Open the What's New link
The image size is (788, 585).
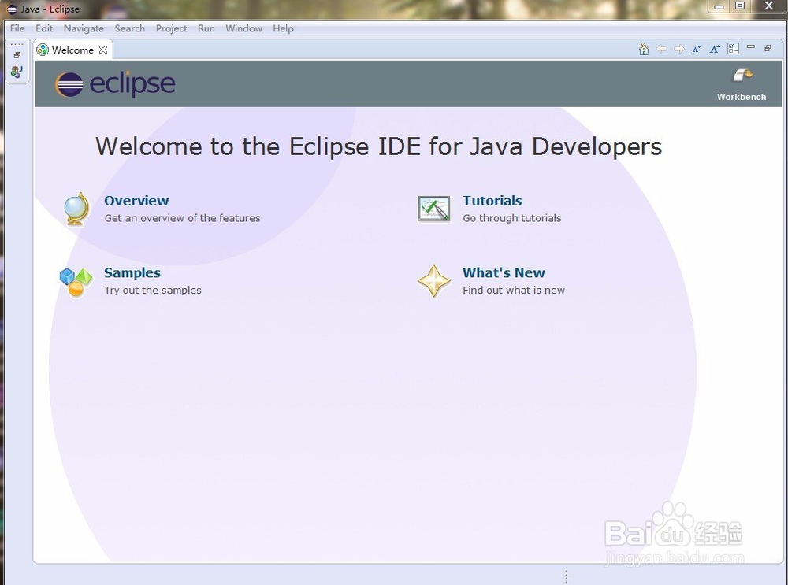pyautogui.click(x=504, y=272)
